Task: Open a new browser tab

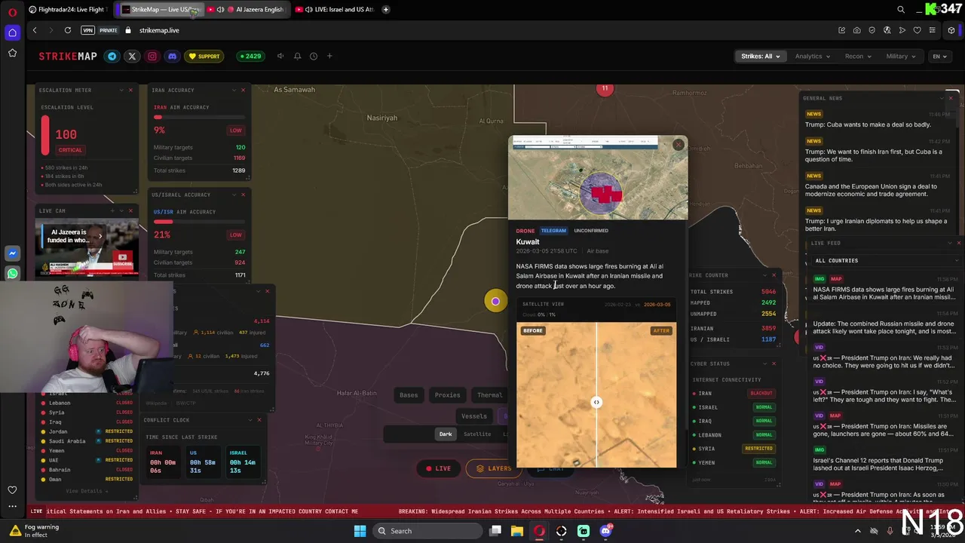Action: click(386, 9)
